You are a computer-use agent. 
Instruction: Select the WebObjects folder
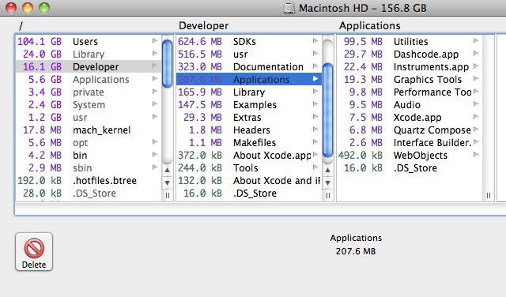pos(410,155)
